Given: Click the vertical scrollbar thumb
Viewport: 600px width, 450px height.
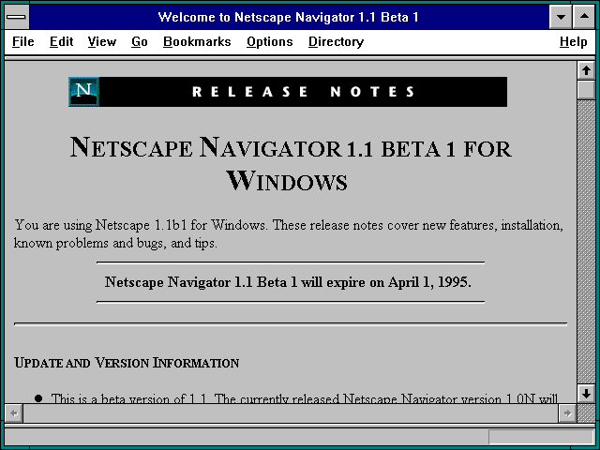Looking at the screenshot, I should tap(586, 90).
